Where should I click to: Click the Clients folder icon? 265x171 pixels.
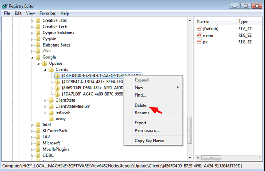coord(51,69)
